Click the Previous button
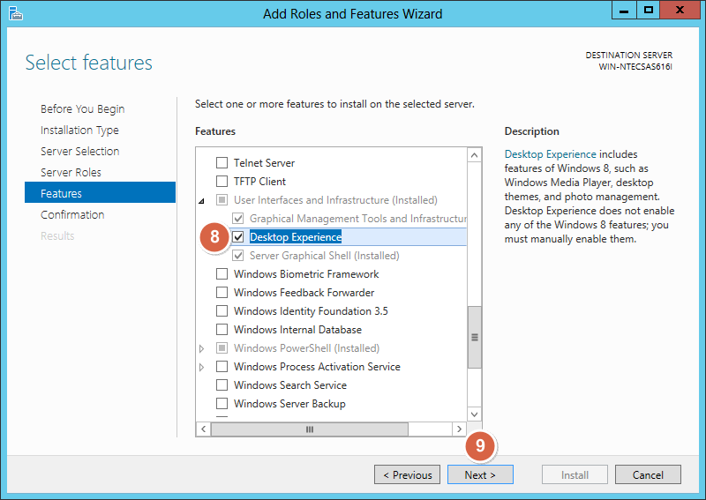The image size is (706, 500). [x=407, y=474]
